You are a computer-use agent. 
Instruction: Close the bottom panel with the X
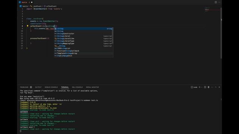(219, 87)
